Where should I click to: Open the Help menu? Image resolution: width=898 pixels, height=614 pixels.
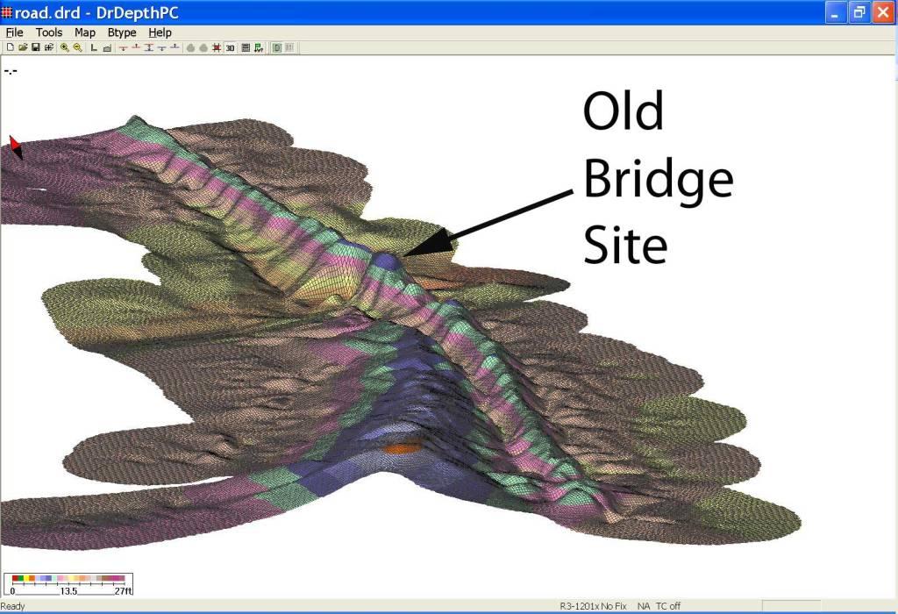pyautogui.click(x=160, y=32)
